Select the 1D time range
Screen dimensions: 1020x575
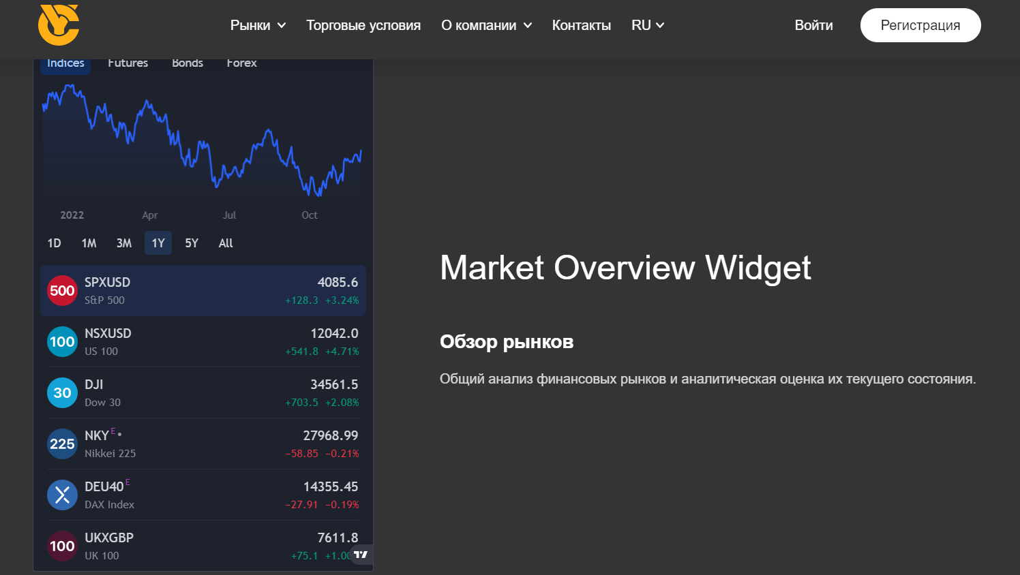[55, 243]
